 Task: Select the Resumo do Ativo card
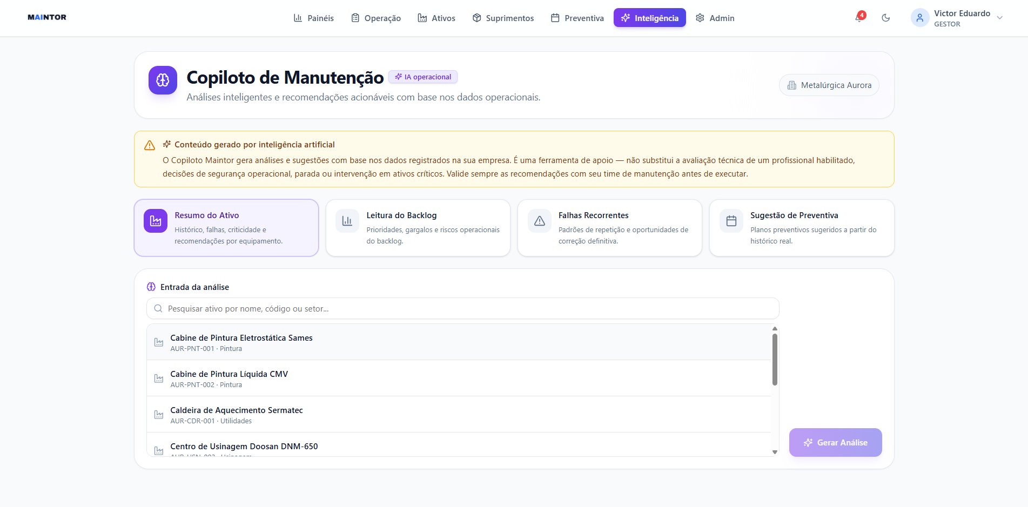tap(226, 228)
